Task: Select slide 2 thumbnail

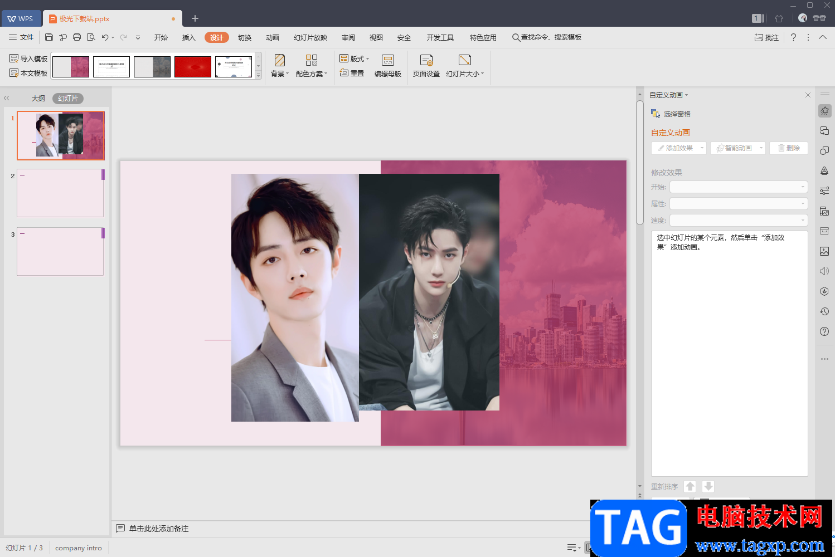Action: (x=60, y=193)
